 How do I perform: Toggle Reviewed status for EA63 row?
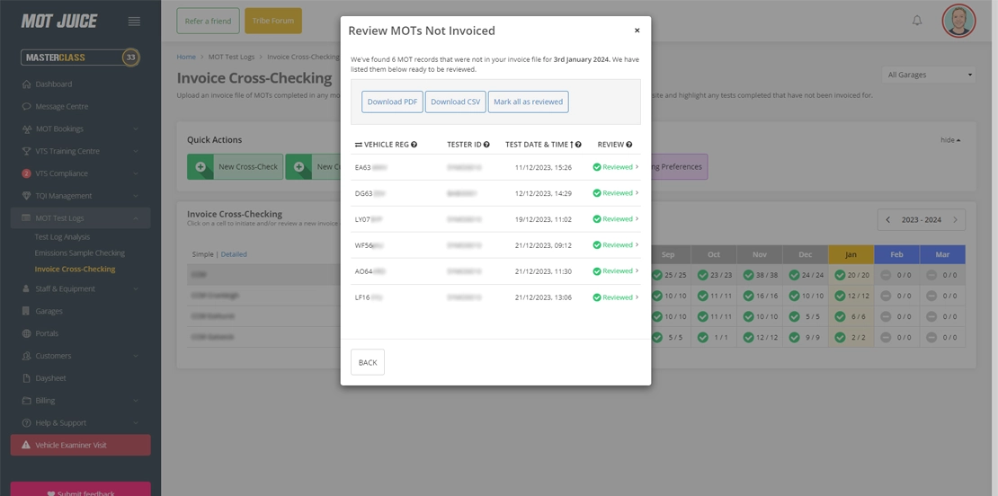616,167
